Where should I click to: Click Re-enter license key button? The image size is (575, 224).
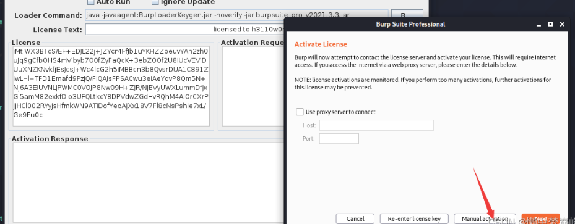click(x=414, y=219)
